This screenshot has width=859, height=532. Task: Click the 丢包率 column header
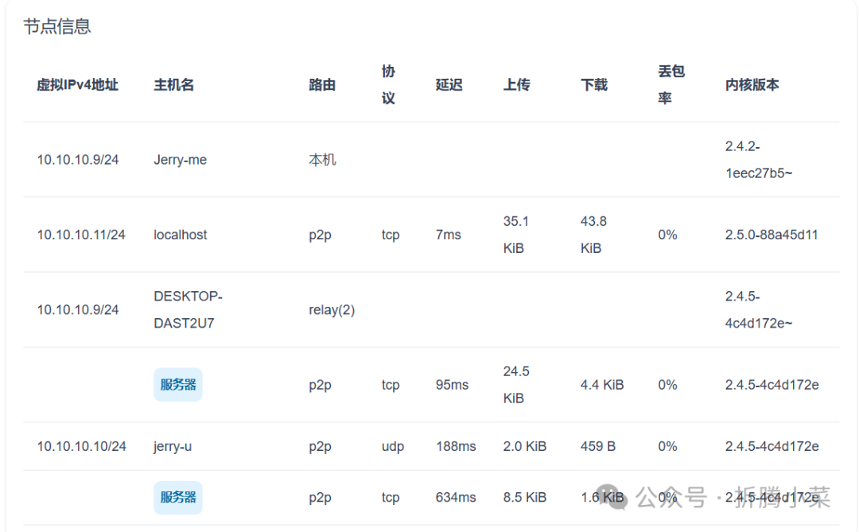[x=670, y=84]
